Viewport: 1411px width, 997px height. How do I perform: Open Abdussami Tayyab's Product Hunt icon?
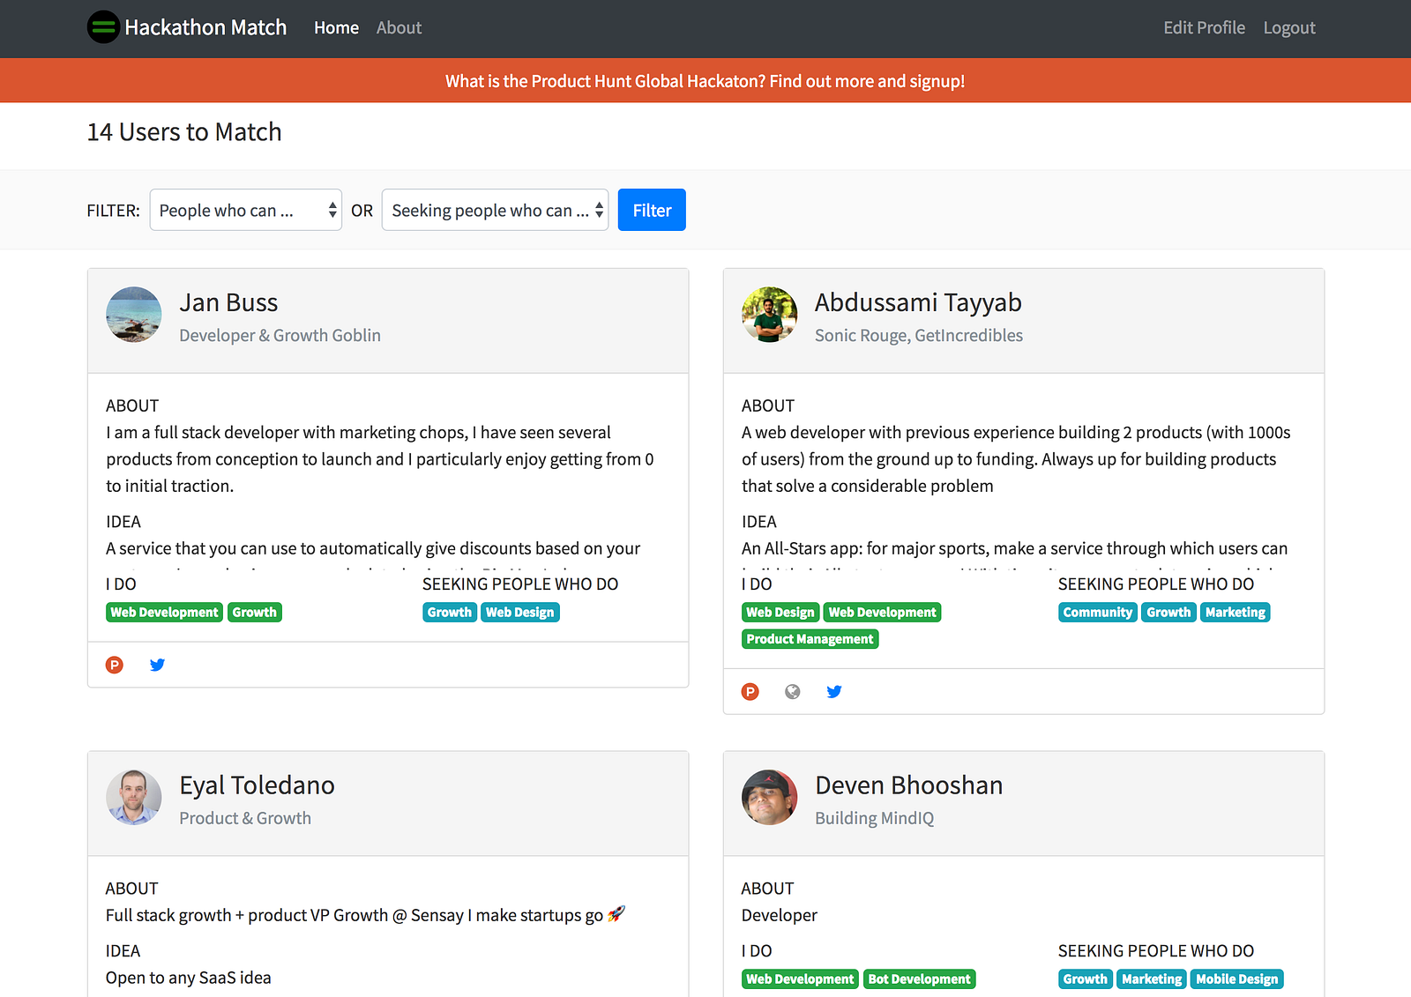coord(750,691)
